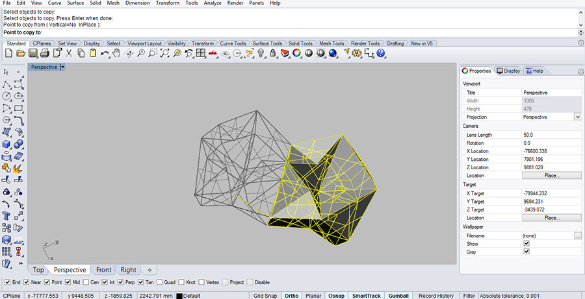The height and width of the screenshot is (299, 585).
Task: Click the Undo arrow icon
Action: point(104,53)
